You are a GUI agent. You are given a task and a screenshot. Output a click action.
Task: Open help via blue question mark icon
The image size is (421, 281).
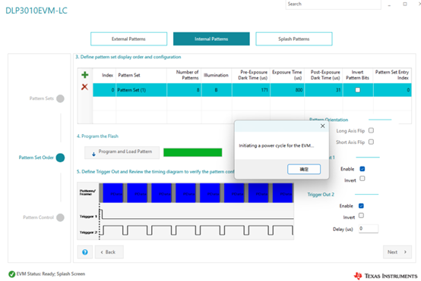click(x=85, y=252)
